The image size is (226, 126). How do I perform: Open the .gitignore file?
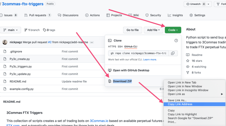coord(16,52)
